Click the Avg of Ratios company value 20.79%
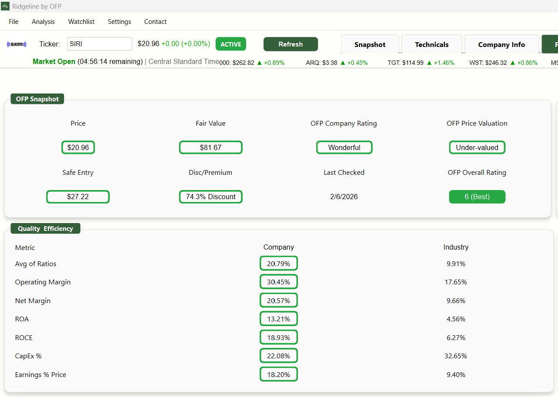 [x=279, y=264]
